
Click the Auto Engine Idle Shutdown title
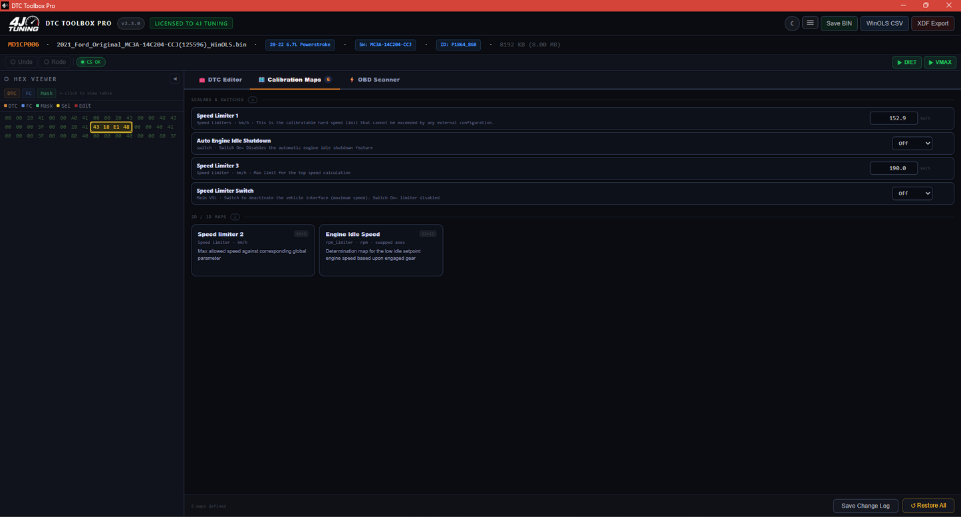click(233, 141)
